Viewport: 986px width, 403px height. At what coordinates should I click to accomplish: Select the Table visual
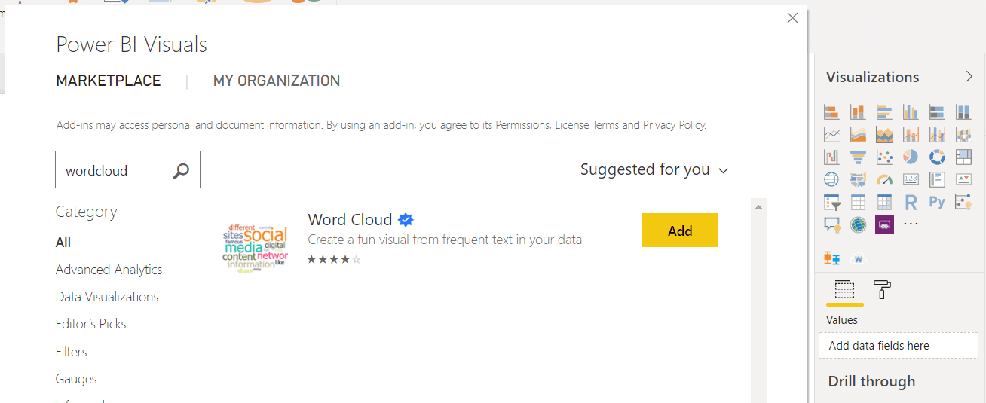click(858, 202)
